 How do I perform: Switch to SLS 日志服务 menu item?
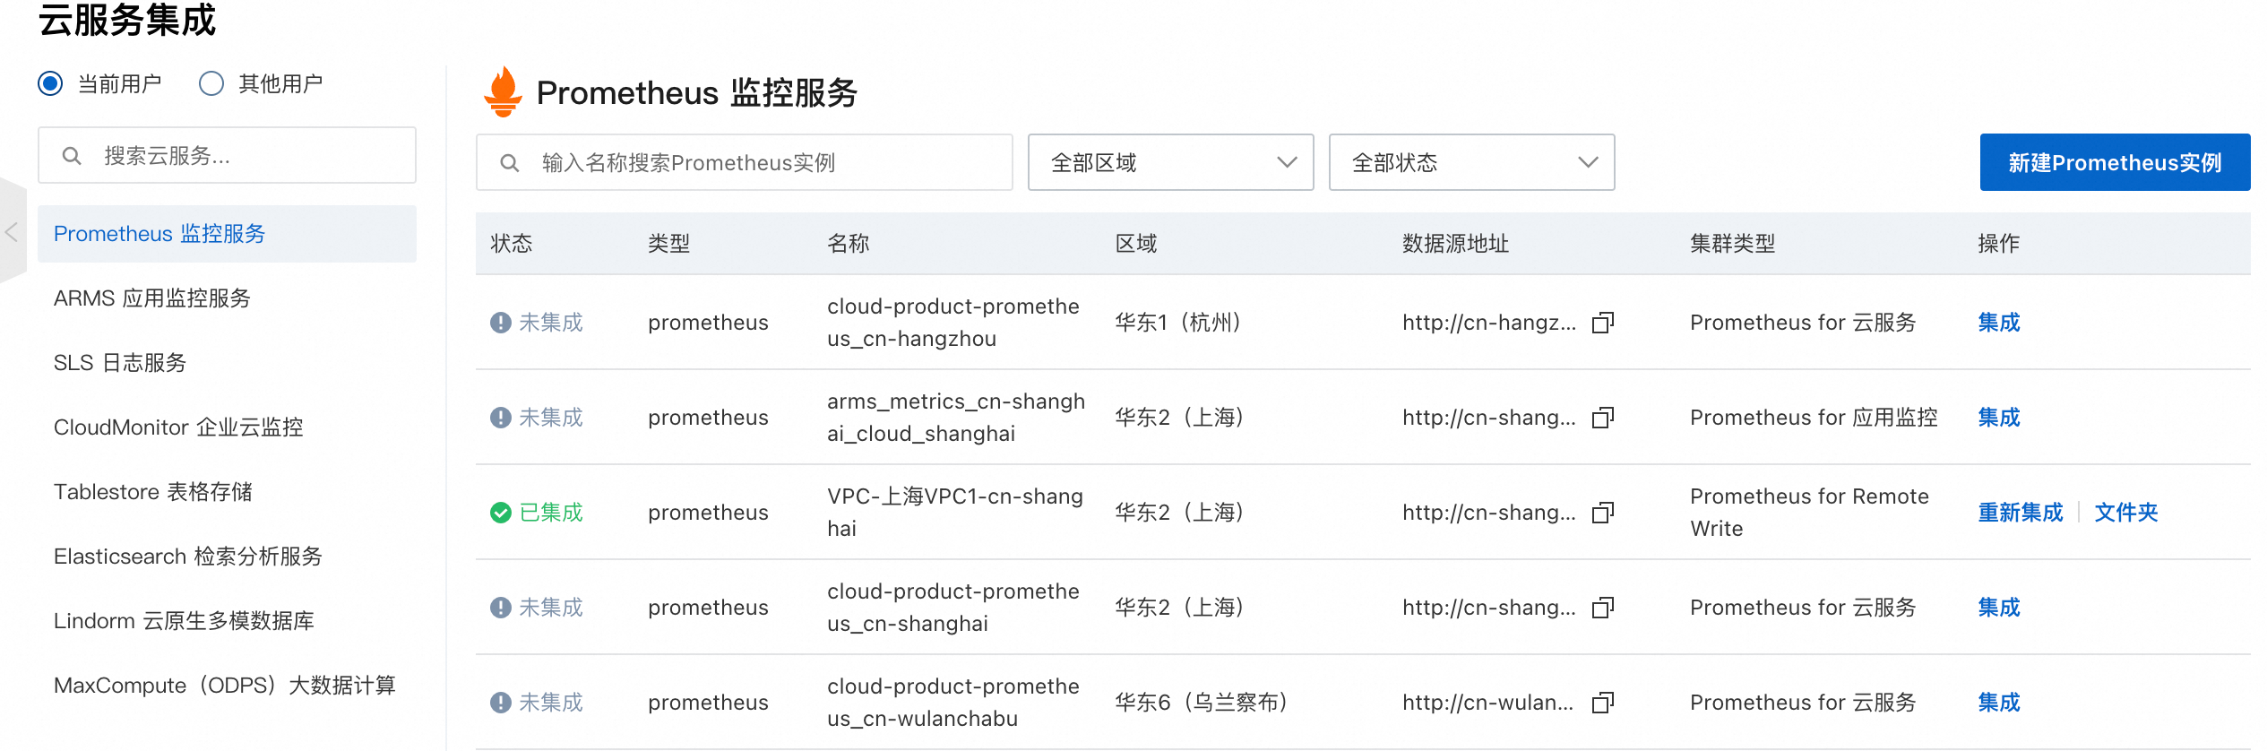click(120, 363)
